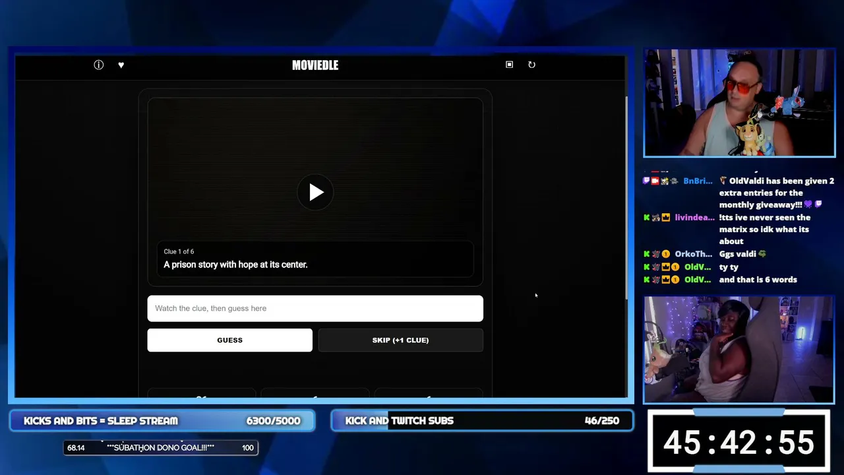Screen dimensions: 844x475
Task: Click the chat message 'ty ty'
Action: 729,267
